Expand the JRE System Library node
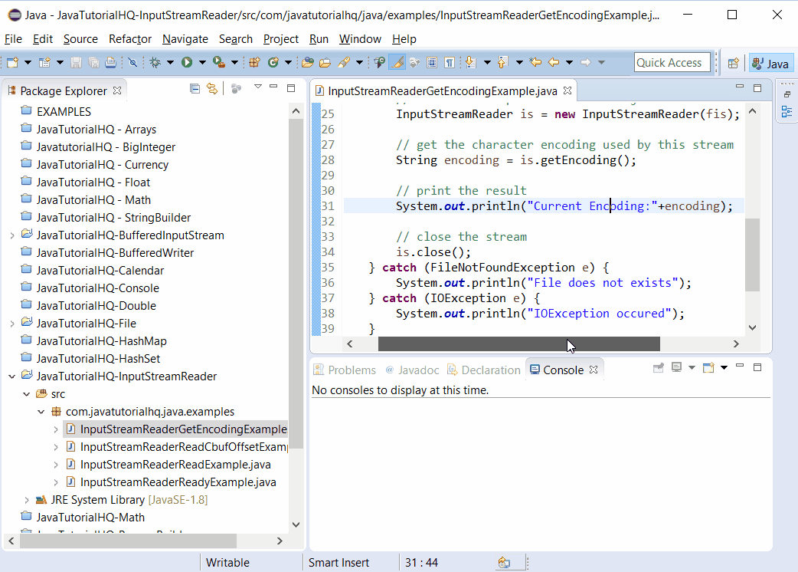The width and height of the screenshot is (798, 572). click(26, 499)
